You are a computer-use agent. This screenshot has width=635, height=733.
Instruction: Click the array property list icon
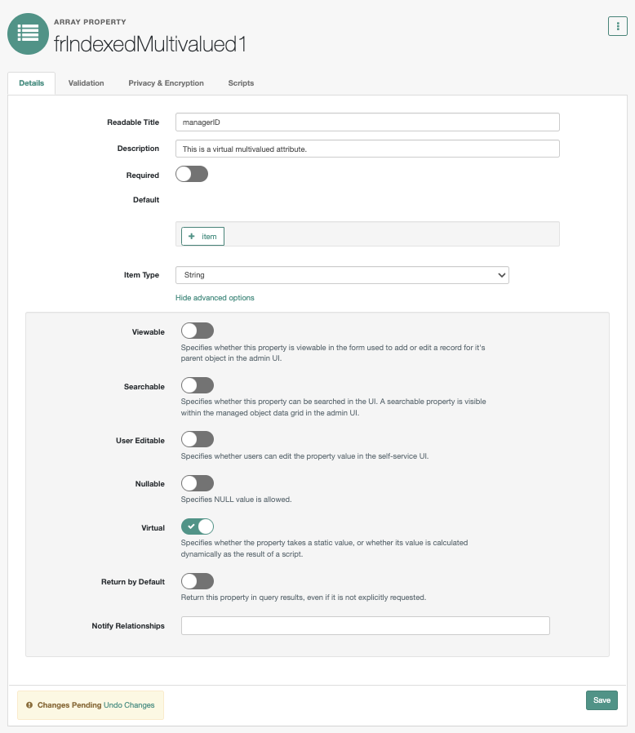click(x=28, y=33)
